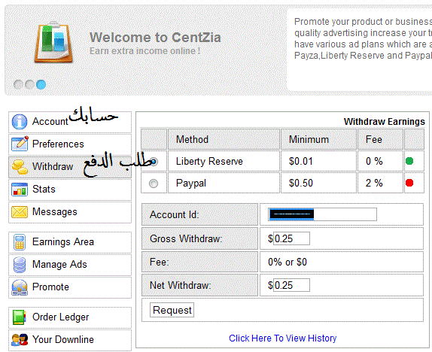This screenshot has width=432, height=352.
Task: Click into the Account Id field
Action: [x=322, y=214]
